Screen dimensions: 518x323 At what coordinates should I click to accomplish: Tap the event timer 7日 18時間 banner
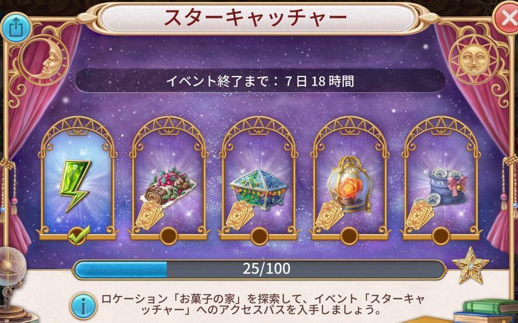[260, 80]
